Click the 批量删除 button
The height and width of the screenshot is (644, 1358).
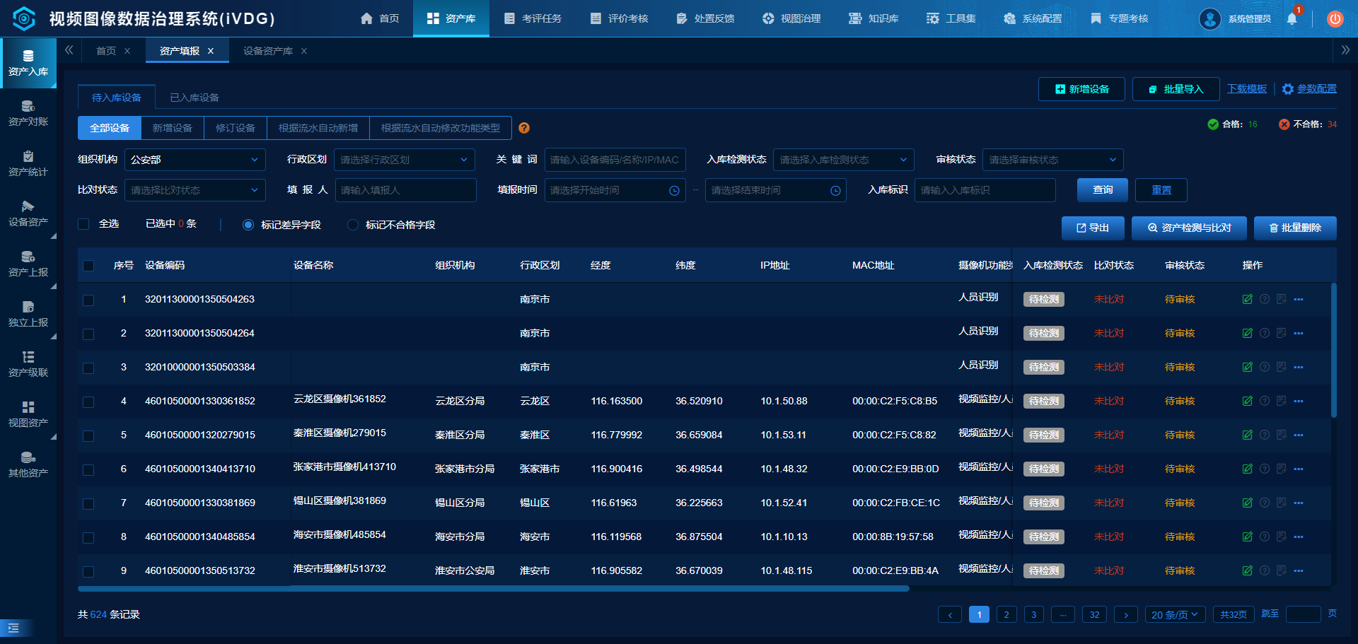(1295, 228)
